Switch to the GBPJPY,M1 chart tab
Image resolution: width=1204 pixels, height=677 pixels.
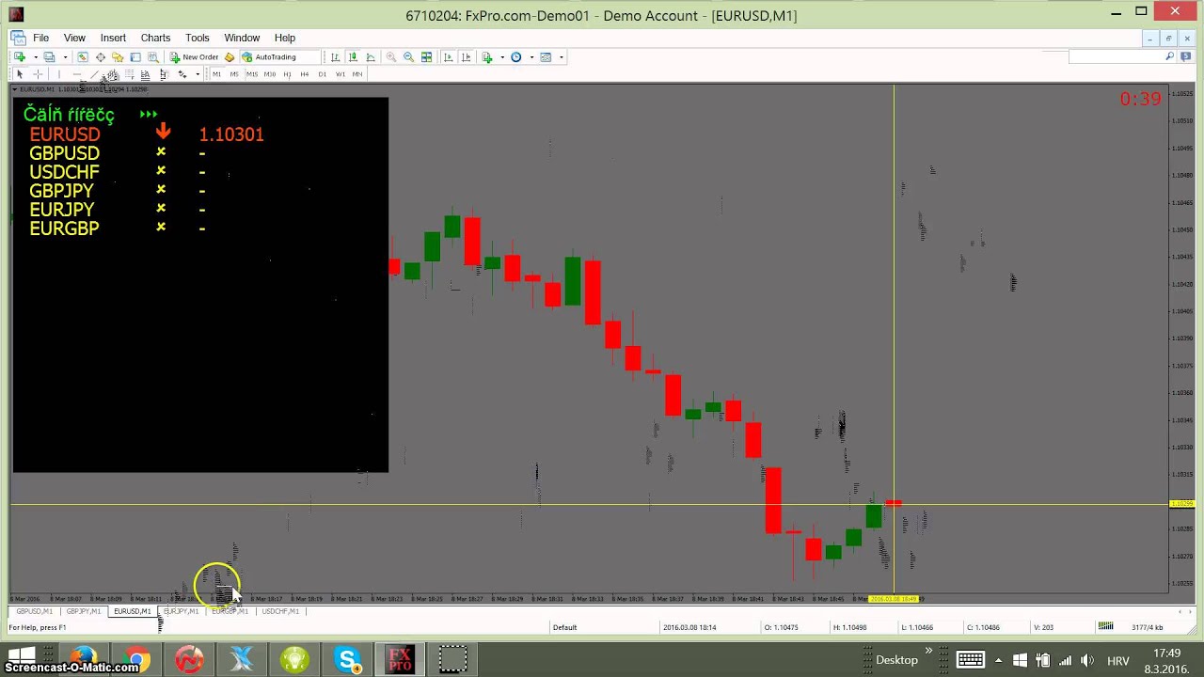(x=84, y=611)
